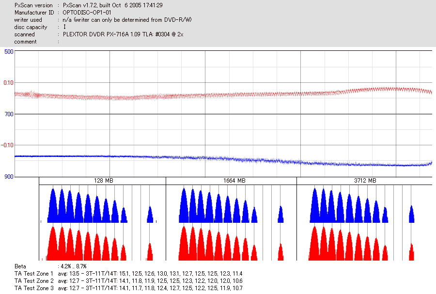Click the PxScan version text line

(89, 5)
